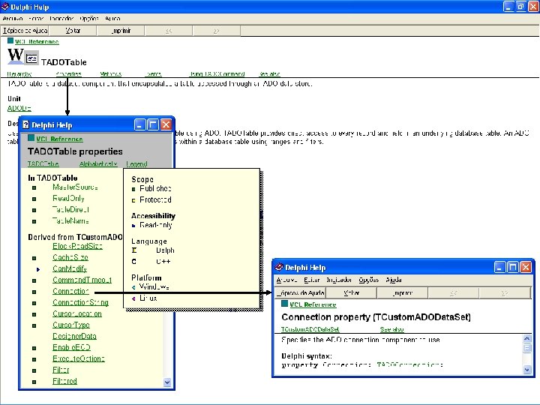The height and width of the screenshot is (405, 540).
Task: Open the Opções menu in the Connection property window
Action: [368, 280]
